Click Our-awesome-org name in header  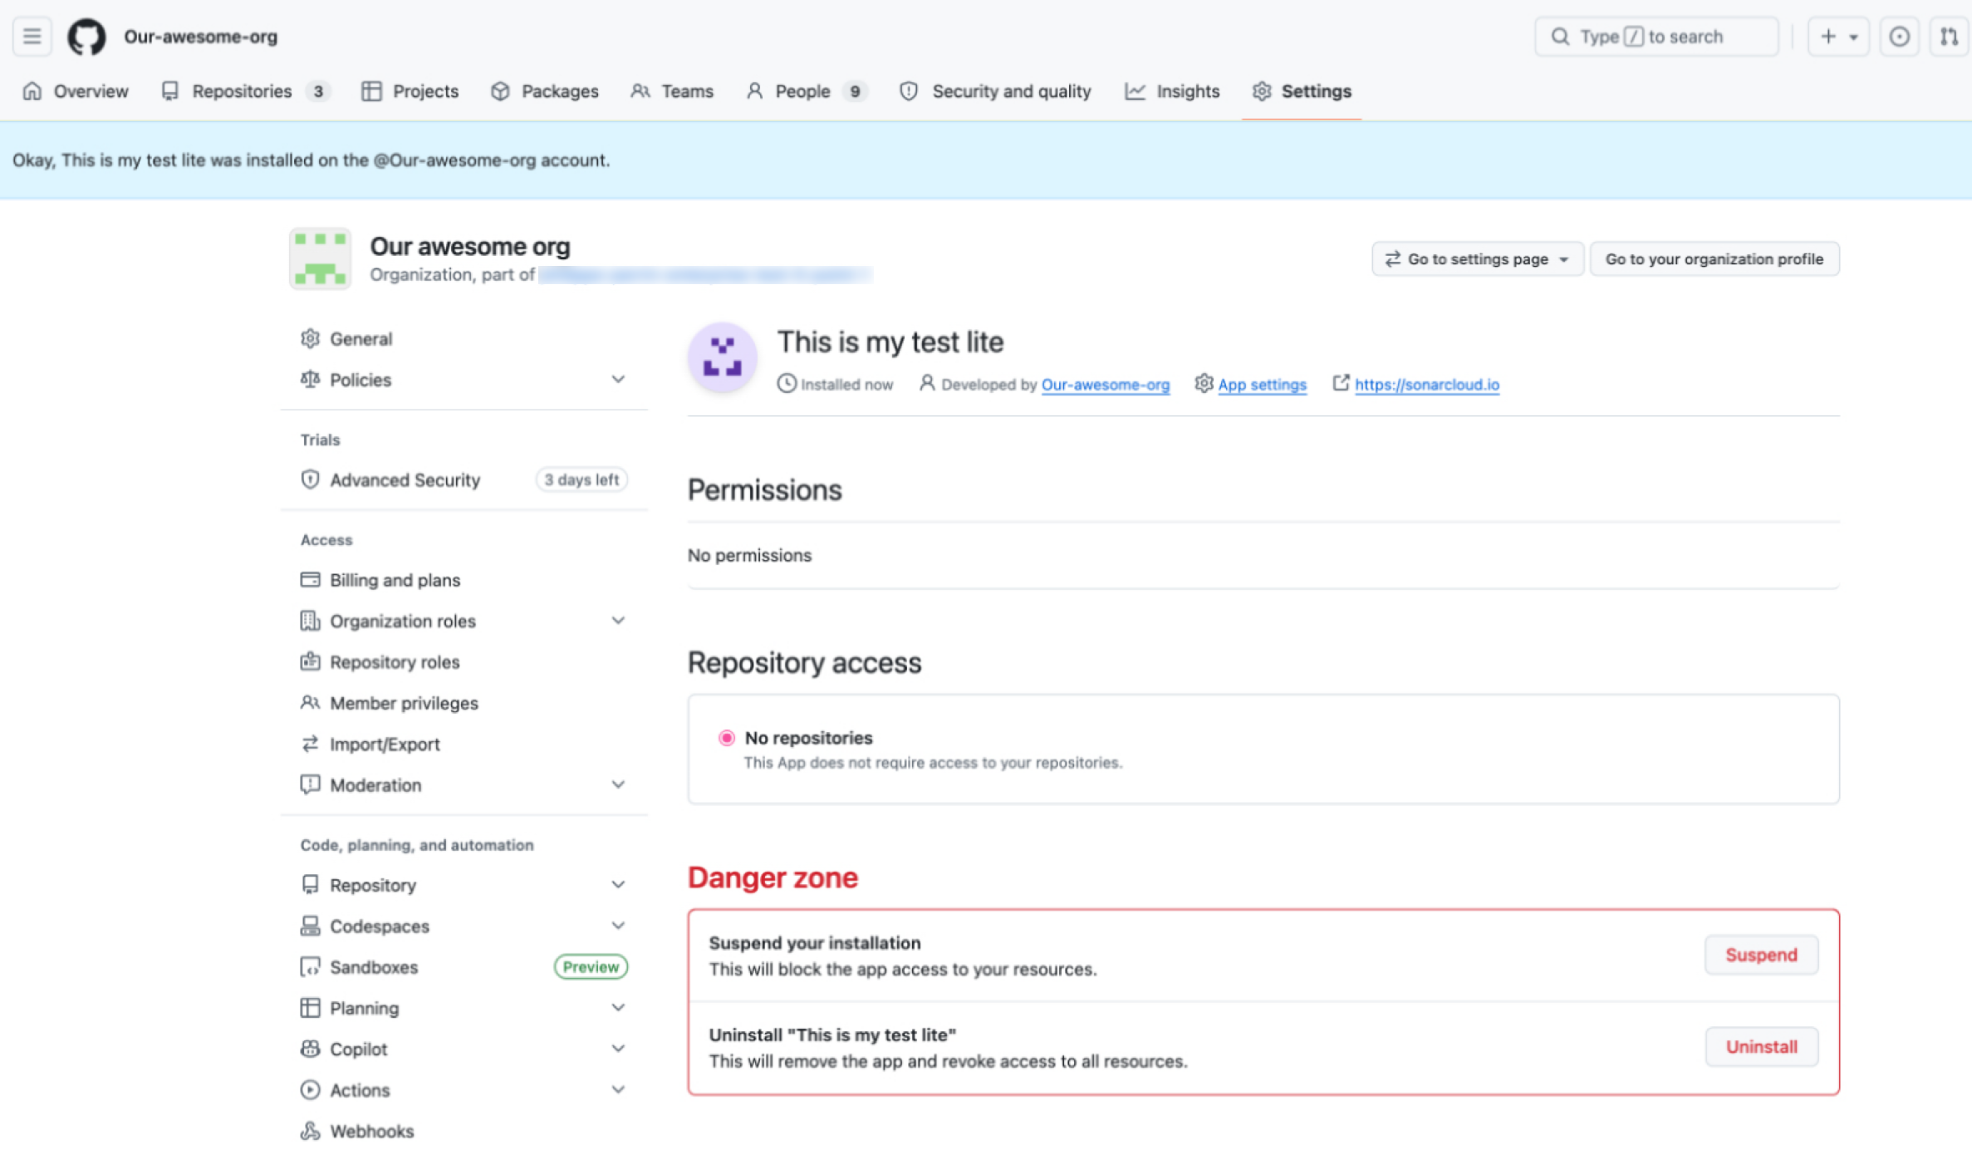[201, 37]
